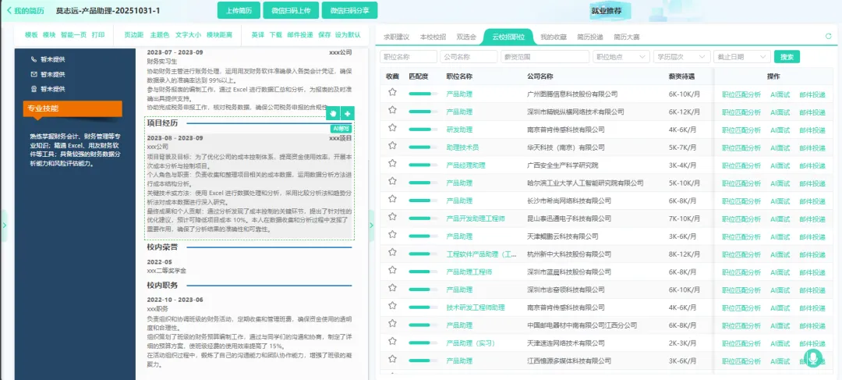
Task: Select the 云校招职位 tab
Action: pos(508,37)
